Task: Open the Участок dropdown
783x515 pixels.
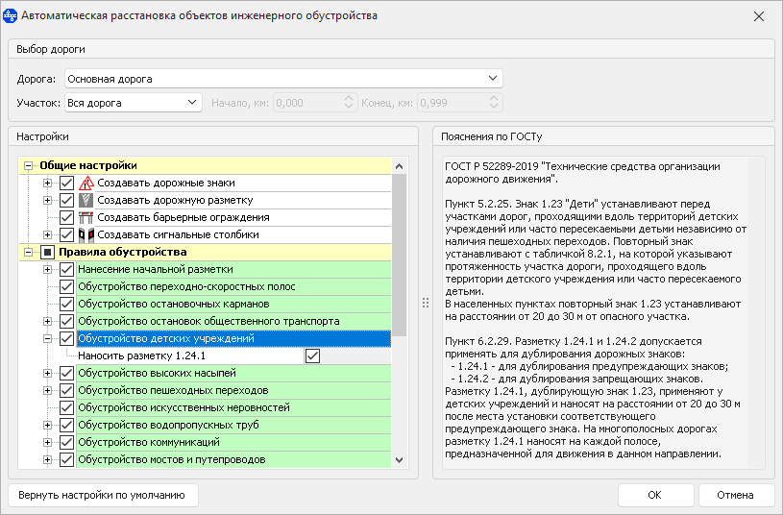Action: [134, 103]
